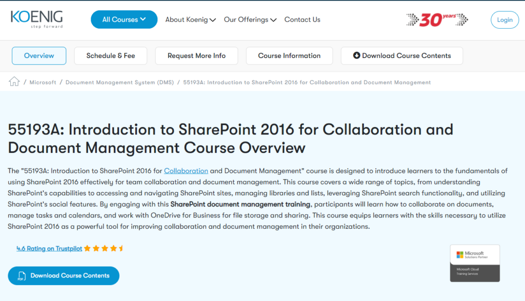The height and width of the screenshot is (301, 525).
Task: Go to the Course Information tab
Action: [289, 55]
